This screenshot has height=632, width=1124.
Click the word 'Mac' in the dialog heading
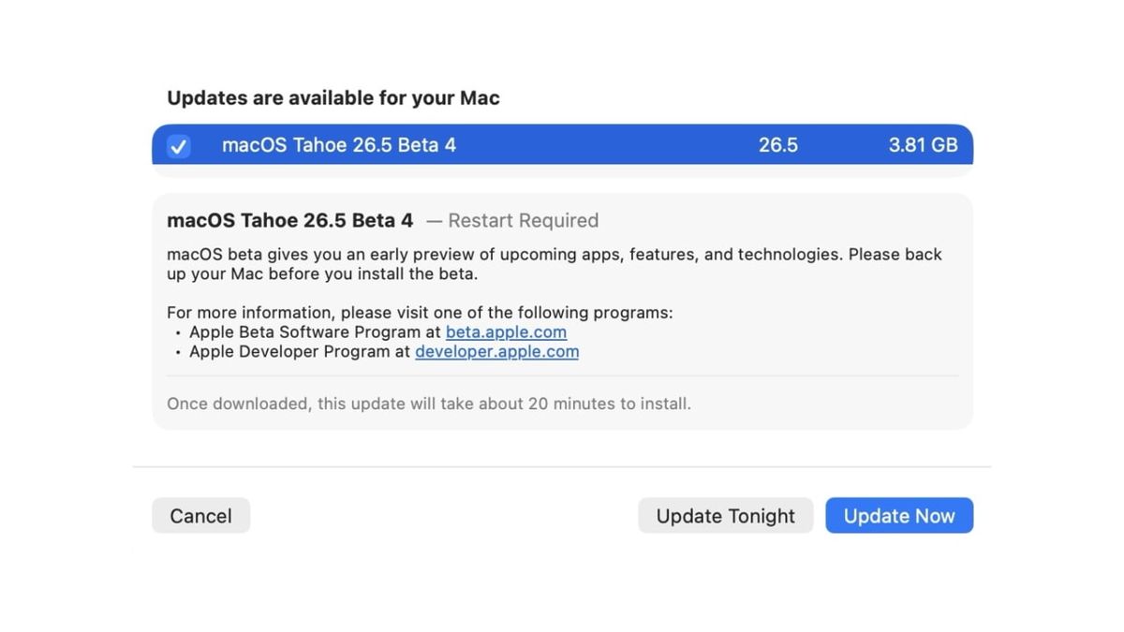tap(480, 98)
